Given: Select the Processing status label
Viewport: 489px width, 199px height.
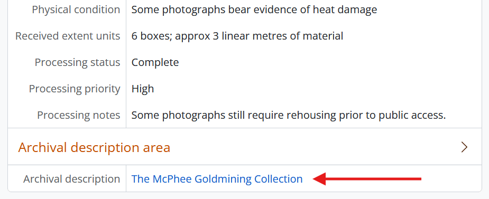Looking at the screenshot, I should [77, 63].
